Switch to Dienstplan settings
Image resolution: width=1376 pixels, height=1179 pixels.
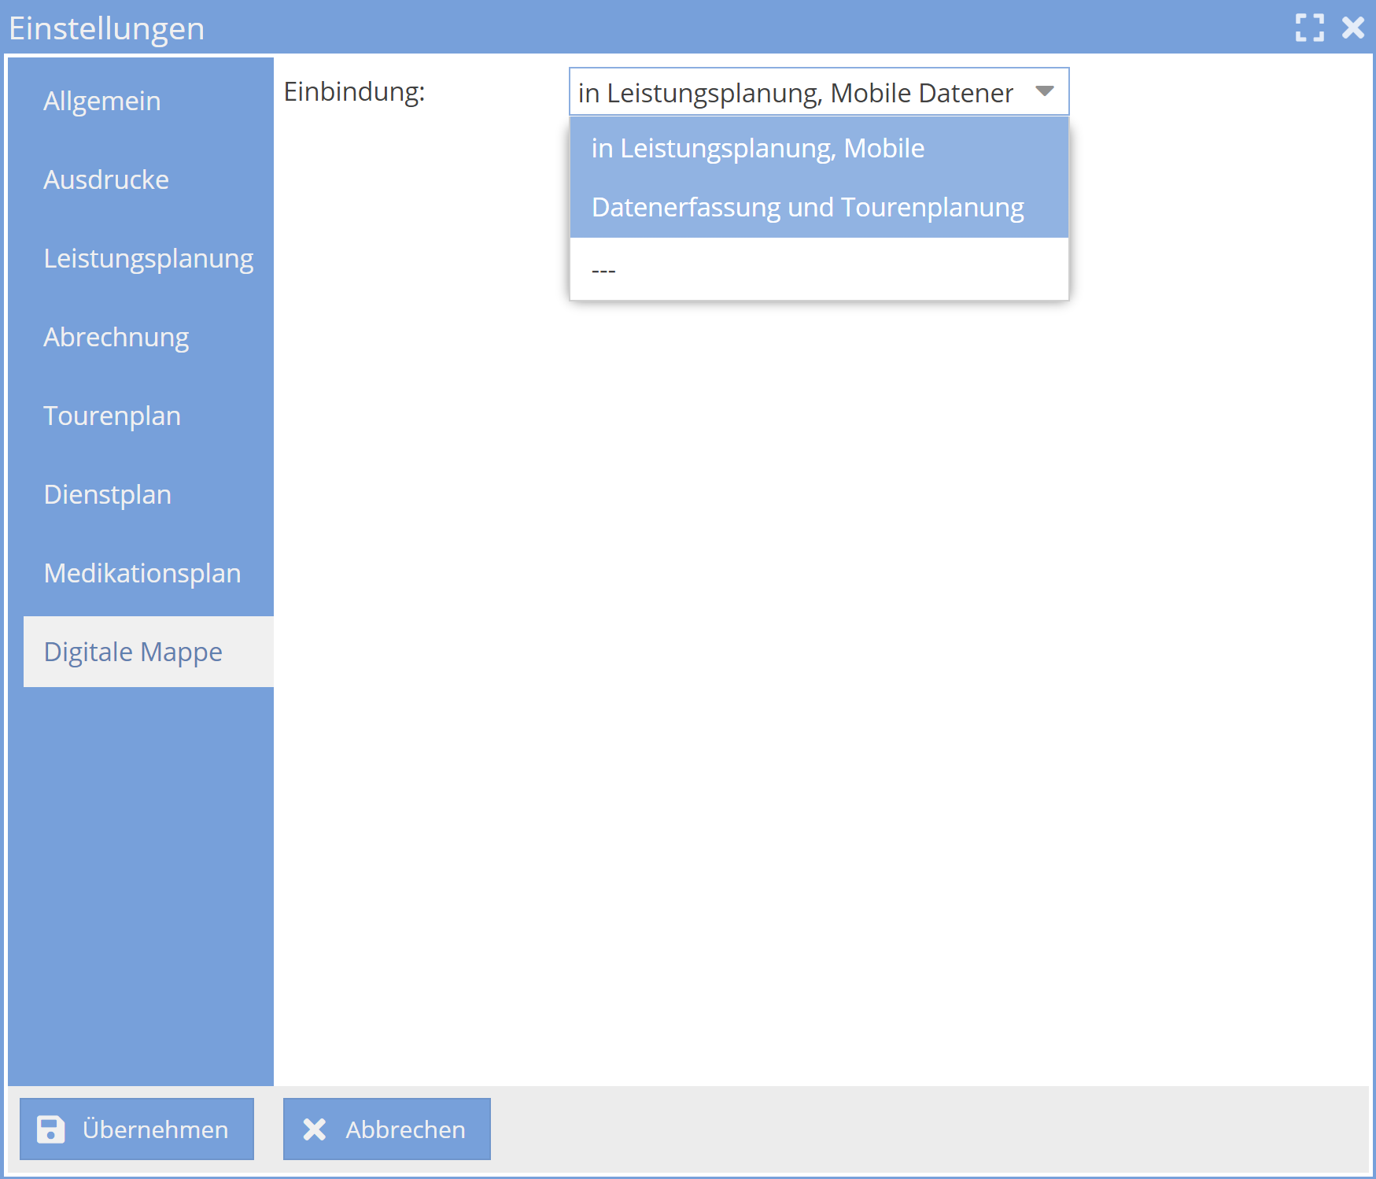click(x=107, y=495)
